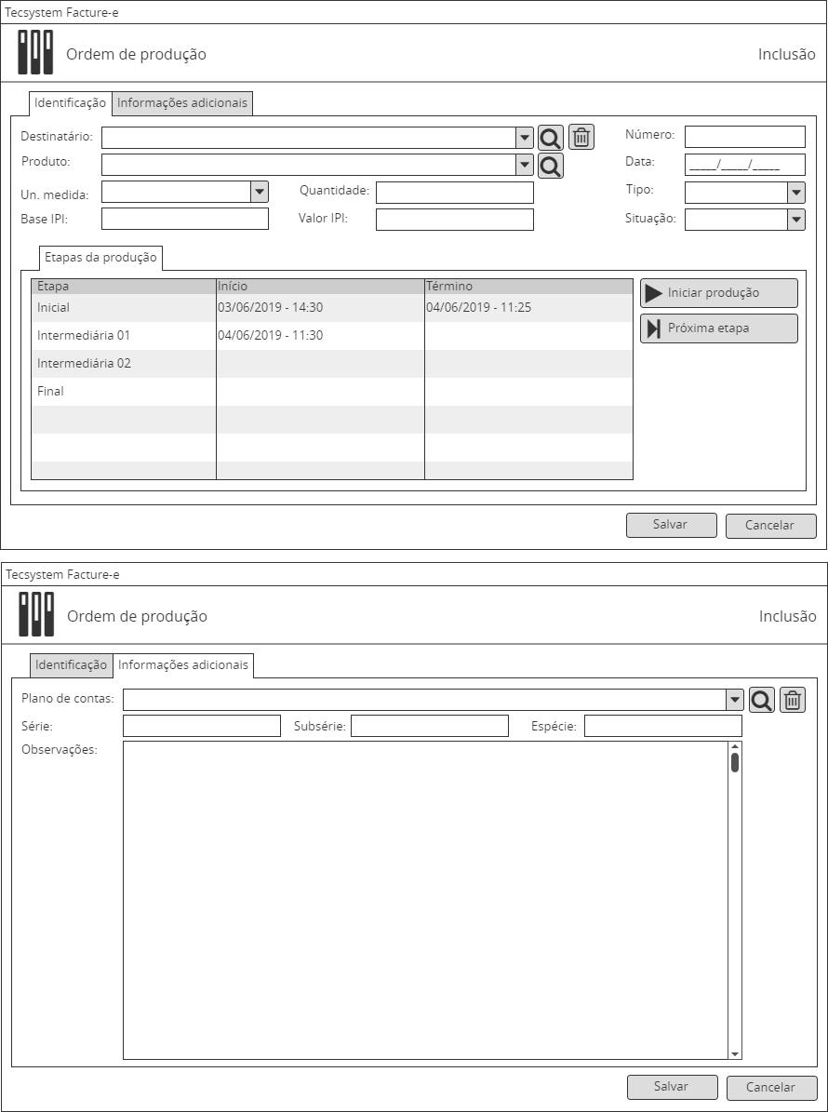The width and height of the screenshot is (828, 1112).
Task: Click the Observações scrollbar thumb
Action: coord(735,763)
